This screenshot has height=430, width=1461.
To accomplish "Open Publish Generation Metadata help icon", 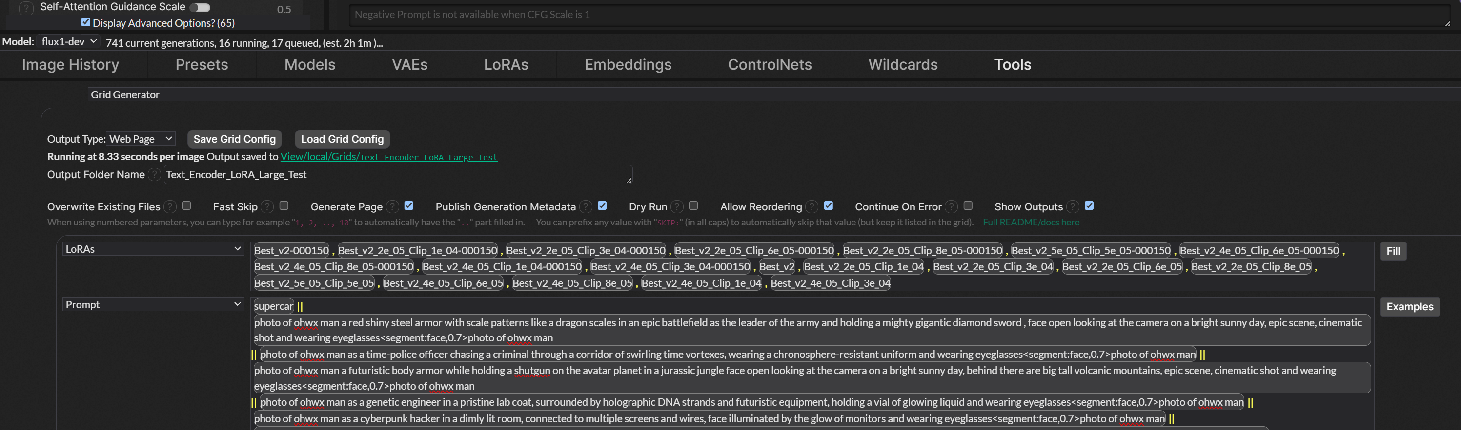I will pyautogui.click(x=586, y=207).
